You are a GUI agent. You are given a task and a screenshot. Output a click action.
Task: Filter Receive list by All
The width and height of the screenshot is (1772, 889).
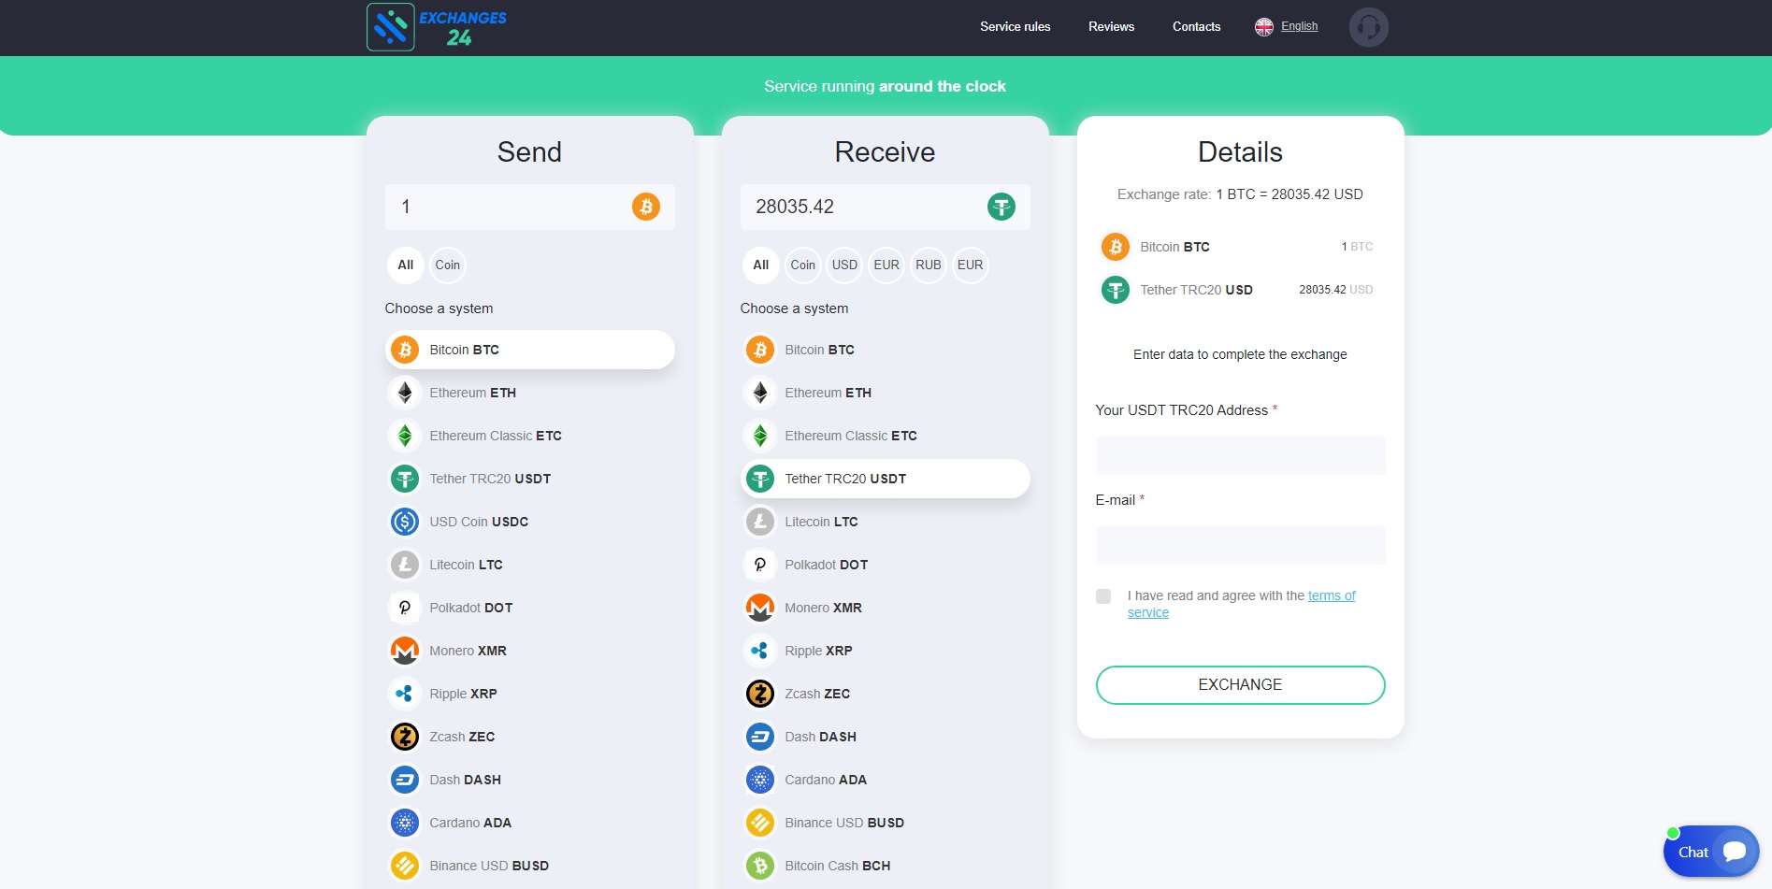(760, 265)
